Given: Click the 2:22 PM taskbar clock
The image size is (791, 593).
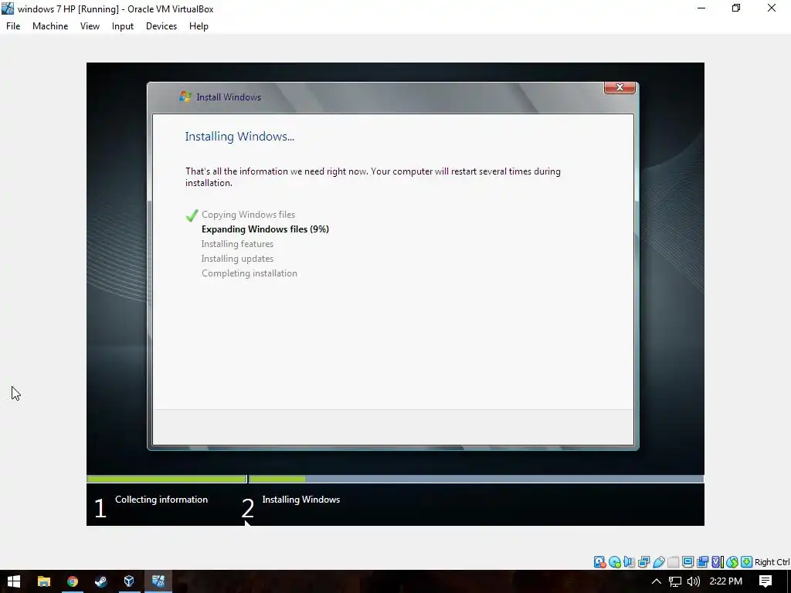Looking at the screenshot, I should click(726, 581).
